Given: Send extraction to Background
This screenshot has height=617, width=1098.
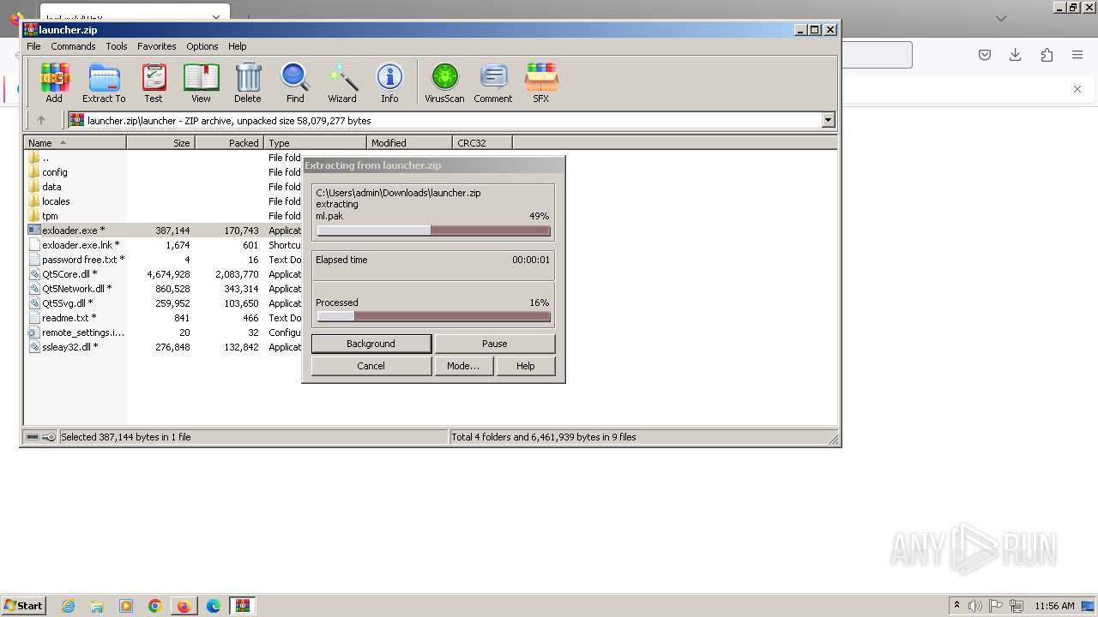Looking at the screenshot, I should click(x=371, y=344).
